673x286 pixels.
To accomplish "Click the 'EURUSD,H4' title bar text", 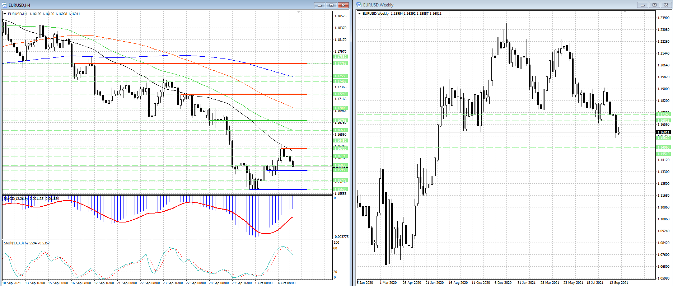I will click(x=20, y=5).
